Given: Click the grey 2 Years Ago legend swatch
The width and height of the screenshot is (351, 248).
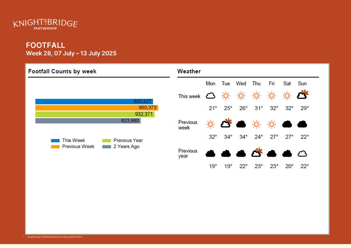Looking at the screenshot, I should [x=107, y=147].
